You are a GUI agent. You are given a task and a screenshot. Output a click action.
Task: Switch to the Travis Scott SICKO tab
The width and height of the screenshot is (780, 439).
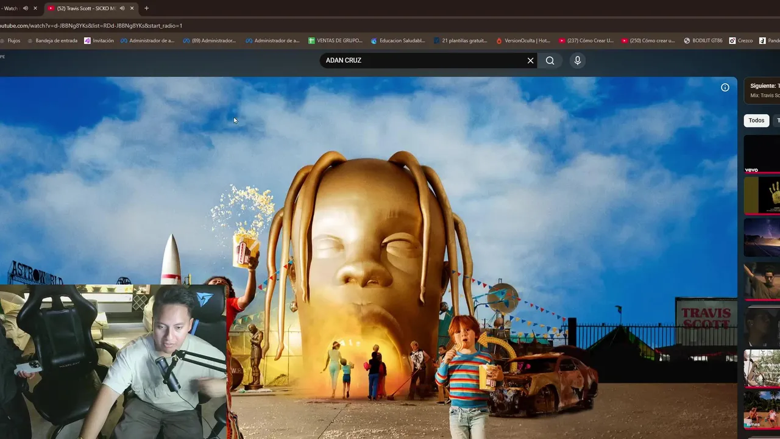pyautogui.click(x=85, y=8)
